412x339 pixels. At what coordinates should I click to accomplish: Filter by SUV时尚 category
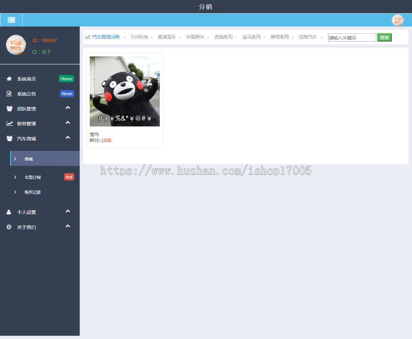(139, 37)
